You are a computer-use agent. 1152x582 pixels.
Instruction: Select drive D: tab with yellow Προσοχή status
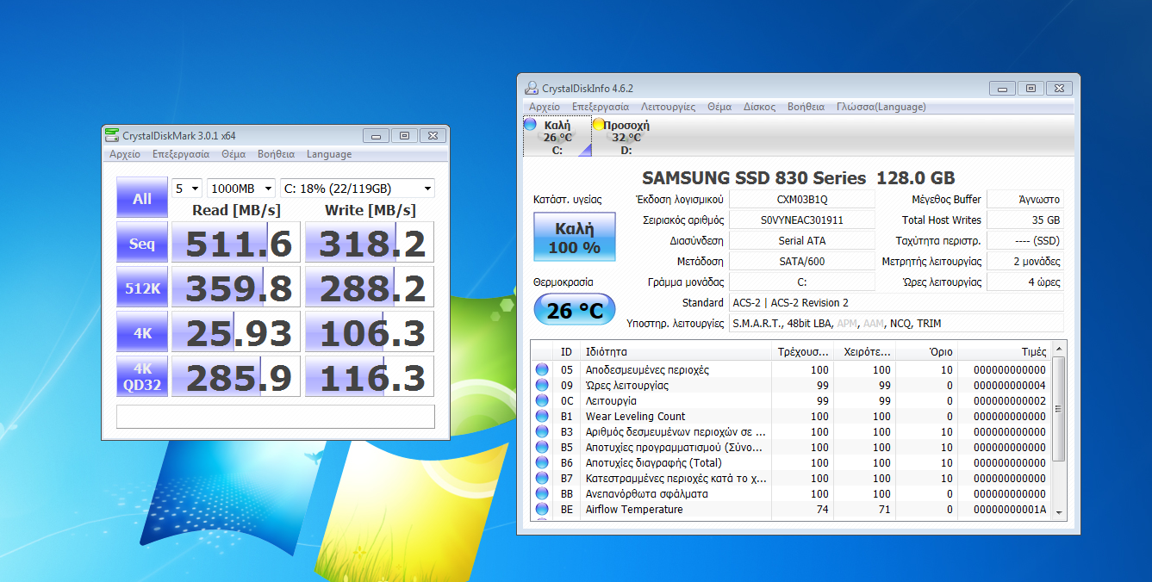[x=626, y=137]
